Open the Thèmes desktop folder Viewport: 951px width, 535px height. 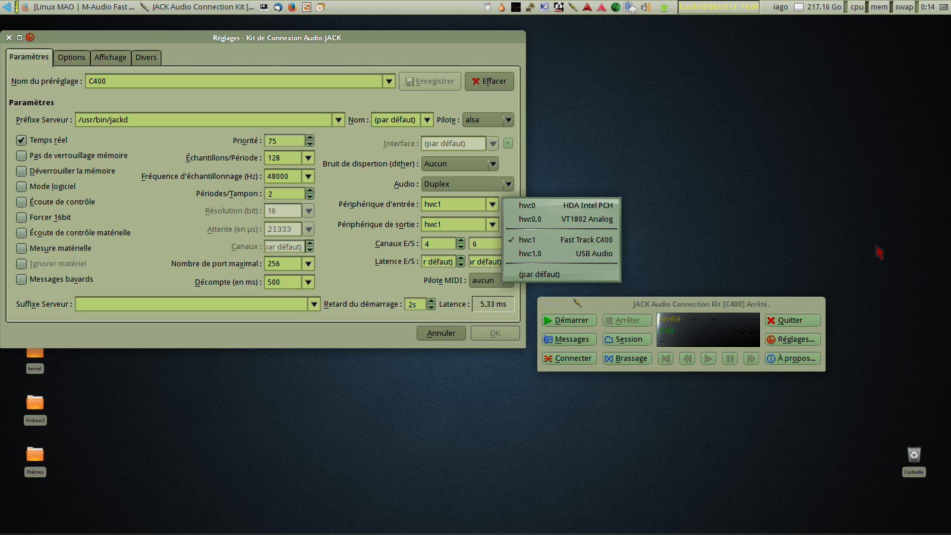click(x=35, y=455)
